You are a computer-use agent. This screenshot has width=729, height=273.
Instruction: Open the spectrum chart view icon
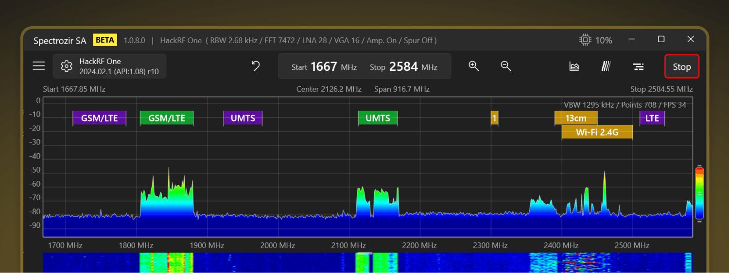tap(574, 66)
